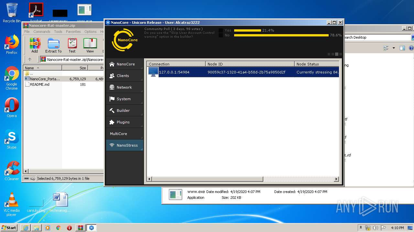Click the server icon beside Network
This screenshot has height=232, width=414.
pyautogui.click(x=112, y=87)
